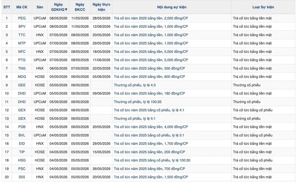Sort by Ngày GDKHQ column header

click(x=58, y=7)
